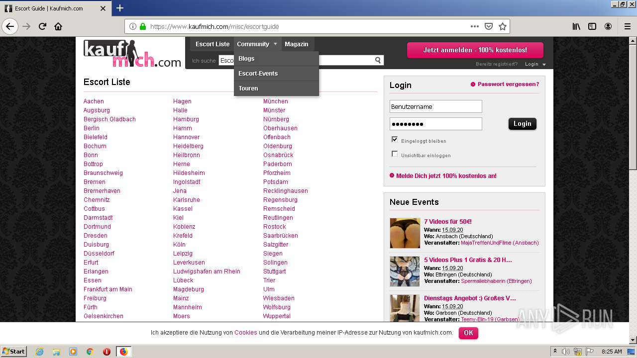Open the München city link
Viewport: 637px width, 358px height.
coord(276,101)
